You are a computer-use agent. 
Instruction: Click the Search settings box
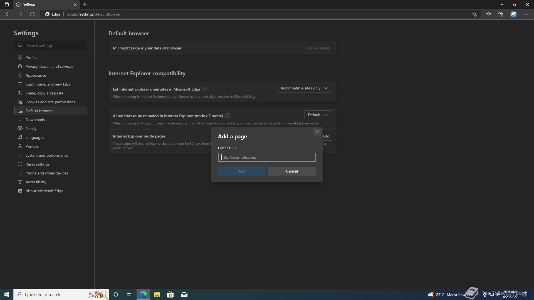pos(51,46)
